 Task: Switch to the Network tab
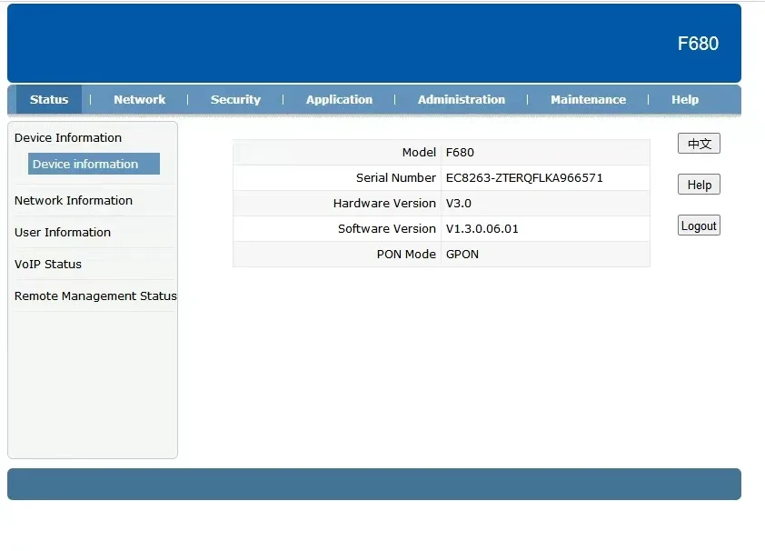pos(139,100)
